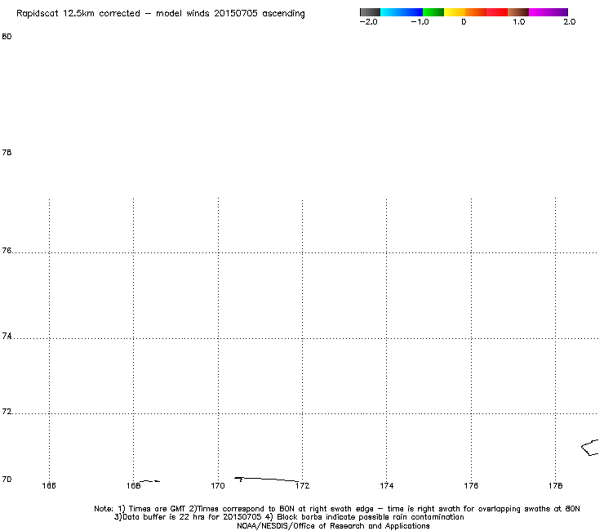
Task: Click the 76 latitude axis label
Action: tap(7, 251)
